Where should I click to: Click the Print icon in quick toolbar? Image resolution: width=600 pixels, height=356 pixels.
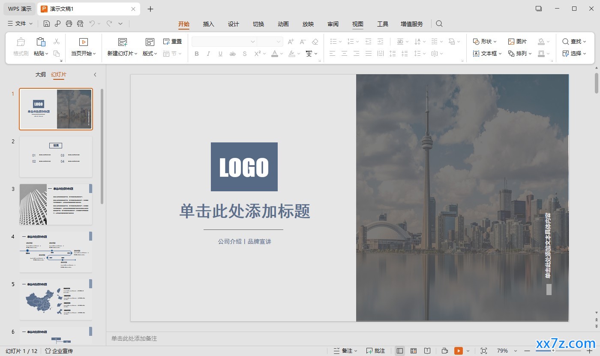(x=69, y=24)
